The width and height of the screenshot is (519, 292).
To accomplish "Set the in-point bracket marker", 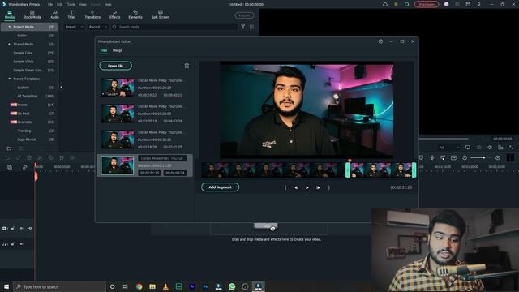I will click(x=285, y=187).
